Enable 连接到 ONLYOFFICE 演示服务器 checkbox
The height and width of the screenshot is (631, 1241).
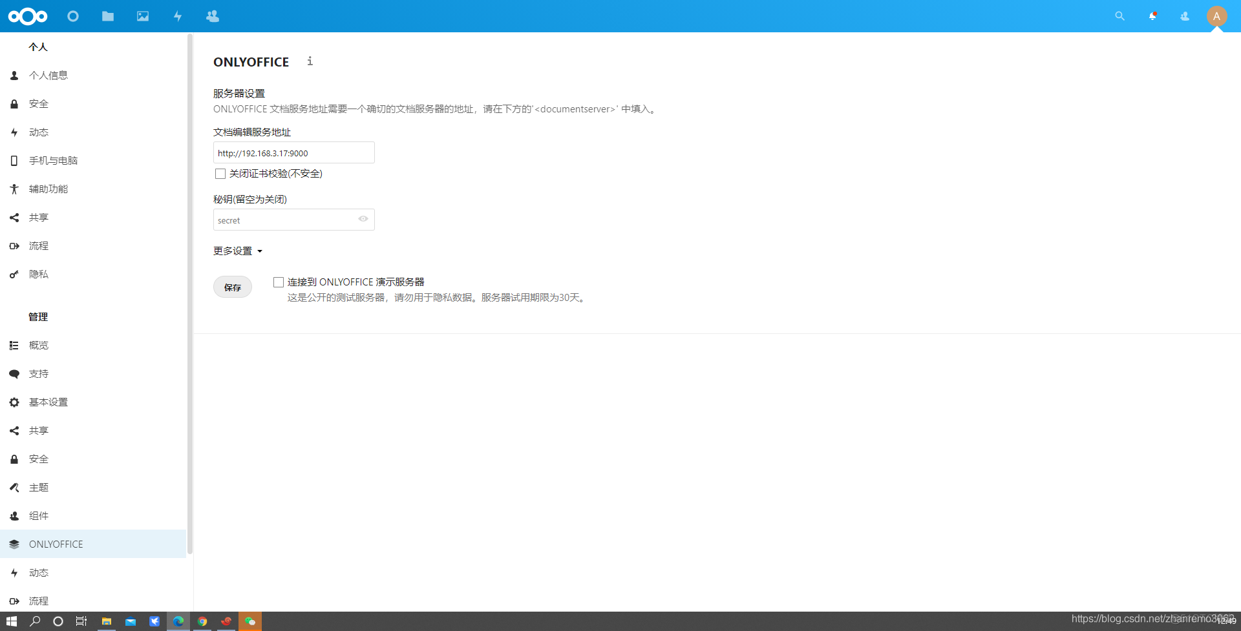[x=279, y=282]
